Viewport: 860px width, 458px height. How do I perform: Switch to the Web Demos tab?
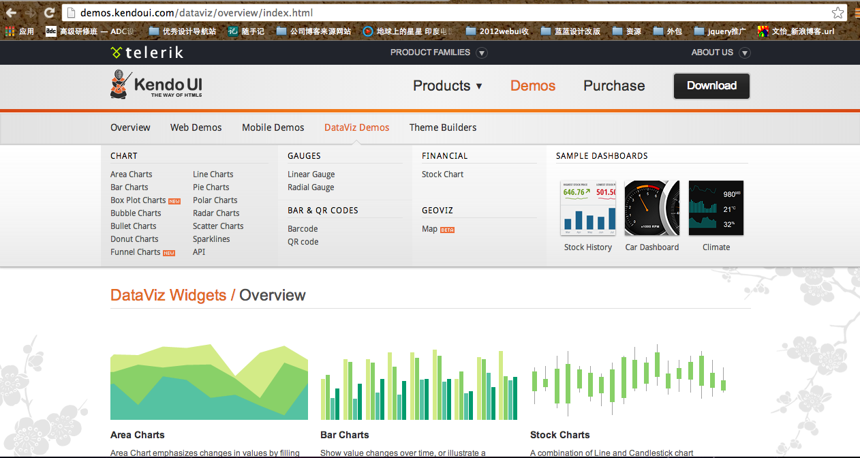tap(196, 127)
